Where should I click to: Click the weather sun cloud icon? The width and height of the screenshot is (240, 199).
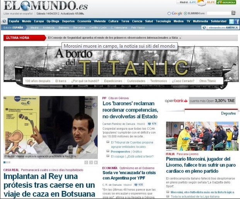tap(202, 3)
